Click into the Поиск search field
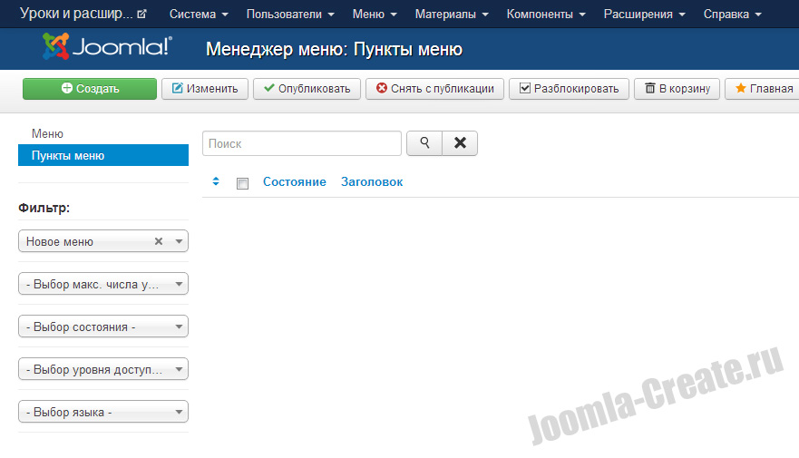799x458 pixels. (x=301, y=143)
